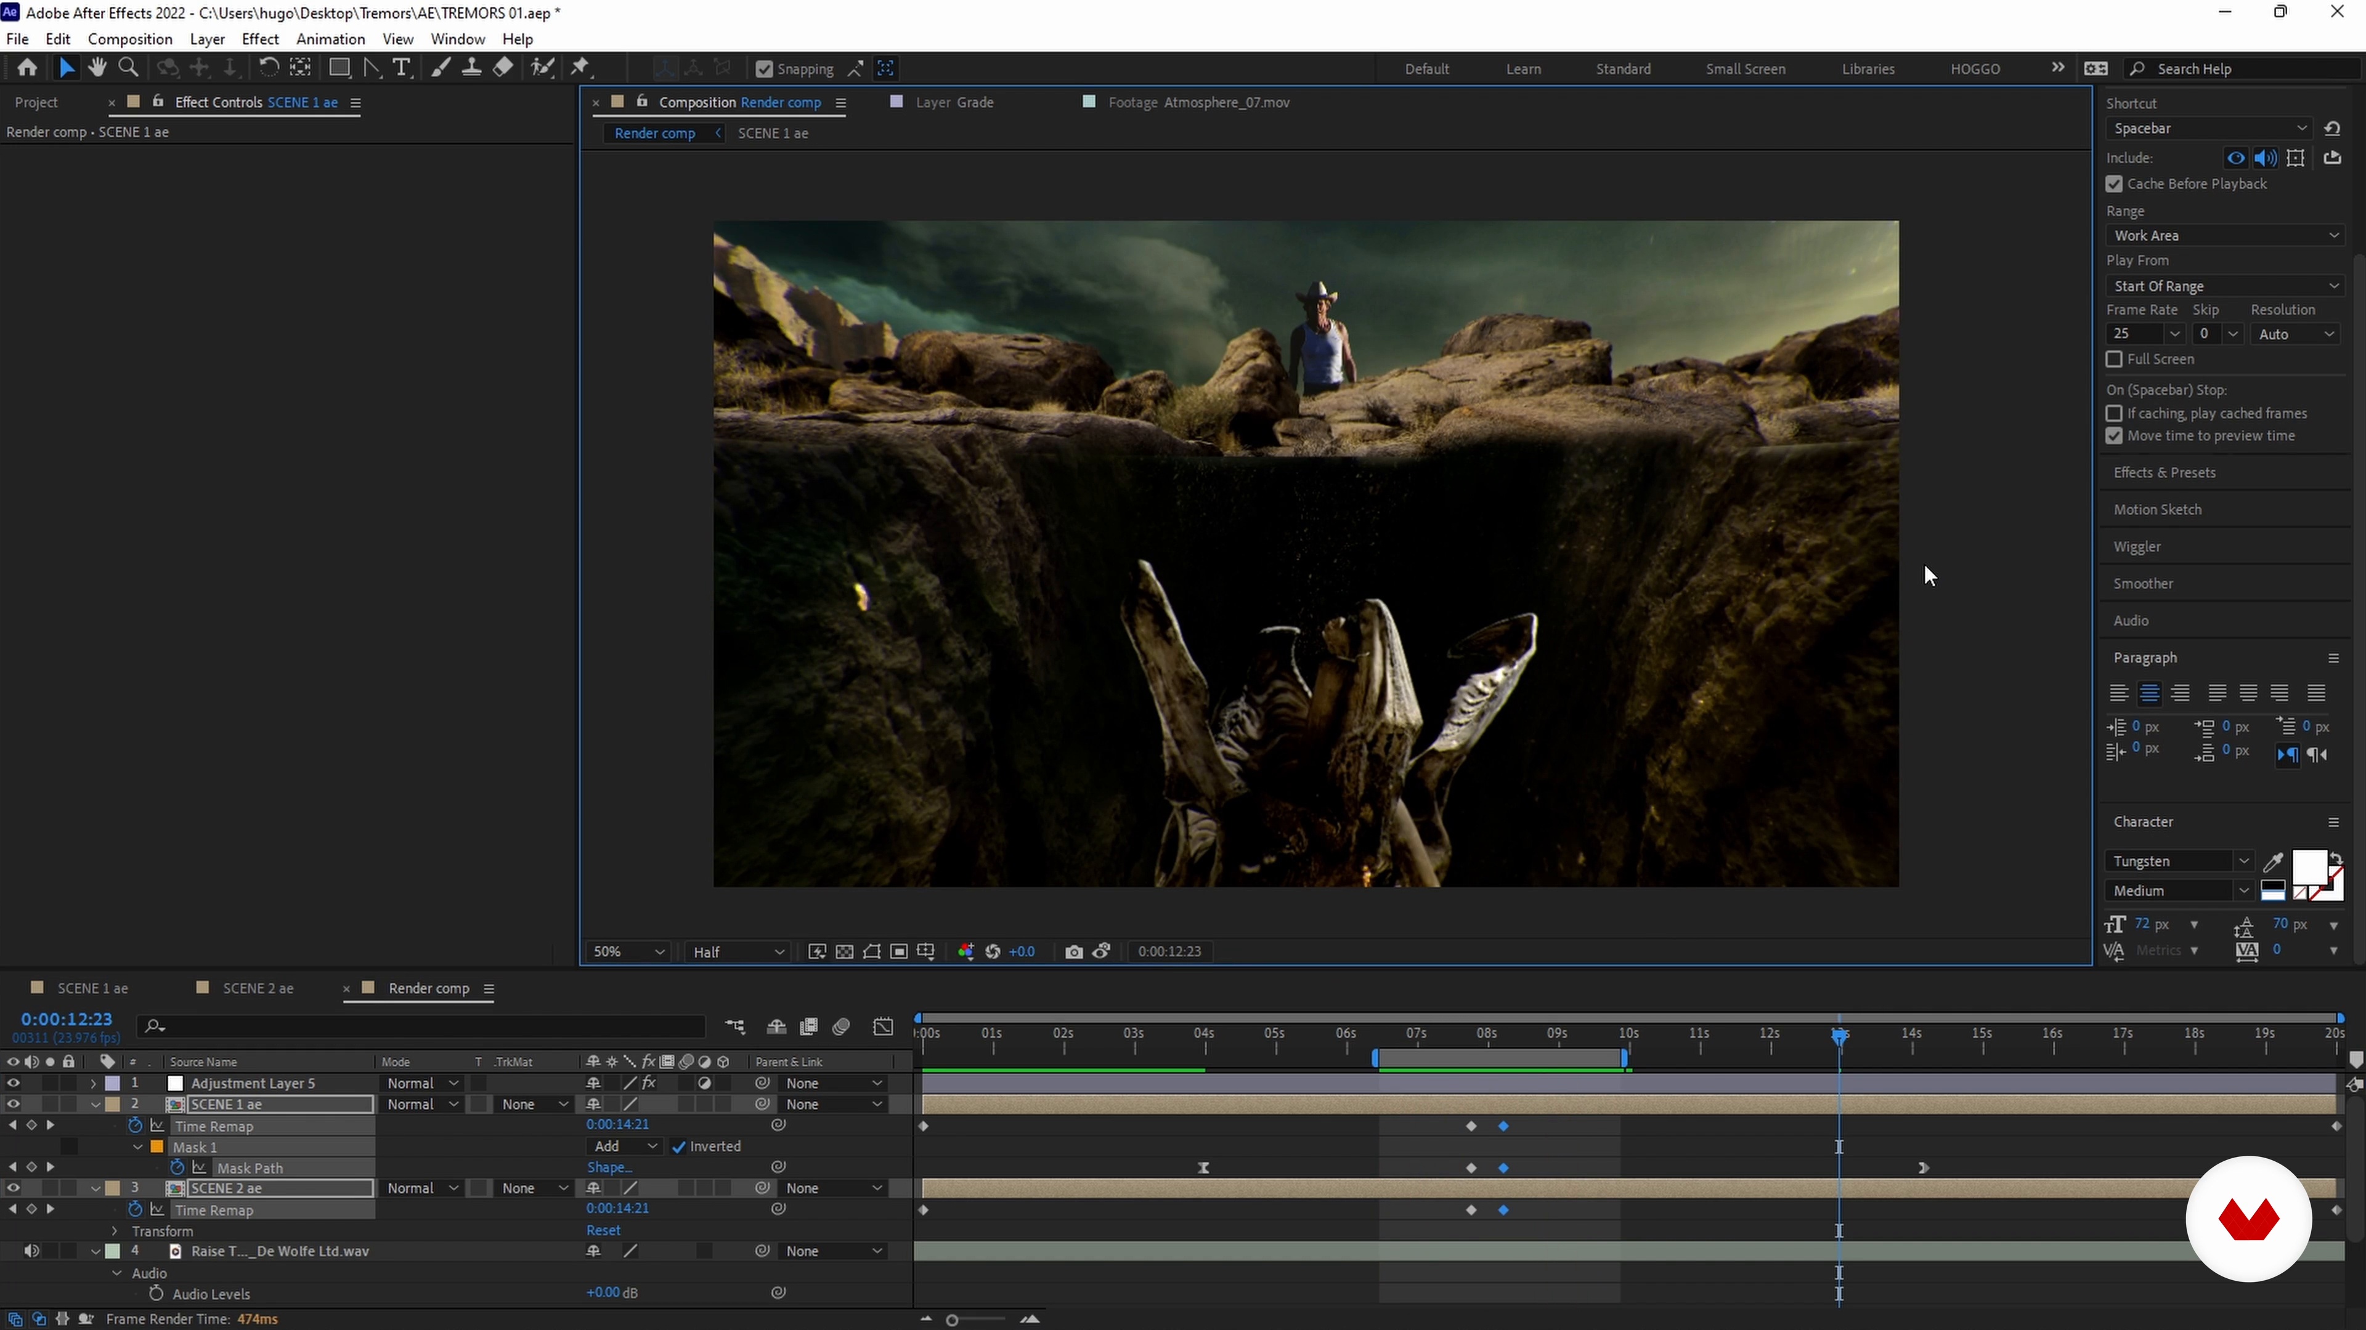2366x1330 pixels.
Task: Expand the Transform property group
Action: pos(114,1231)
